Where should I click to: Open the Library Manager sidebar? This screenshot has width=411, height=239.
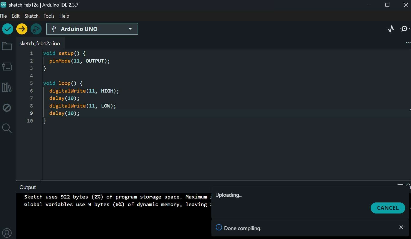tap(7, 87)
